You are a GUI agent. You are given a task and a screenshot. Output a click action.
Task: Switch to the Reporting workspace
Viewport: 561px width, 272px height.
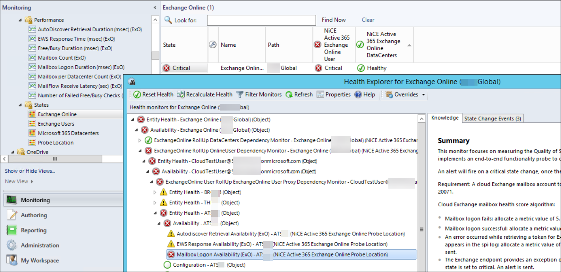point(34,230)
